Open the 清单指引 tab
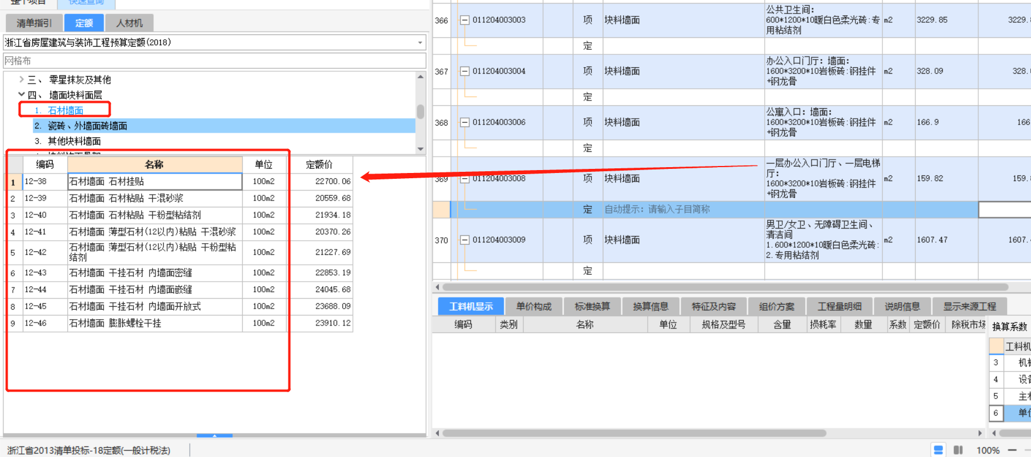This screenshot has height=457, width=1031. coord(34,23)
